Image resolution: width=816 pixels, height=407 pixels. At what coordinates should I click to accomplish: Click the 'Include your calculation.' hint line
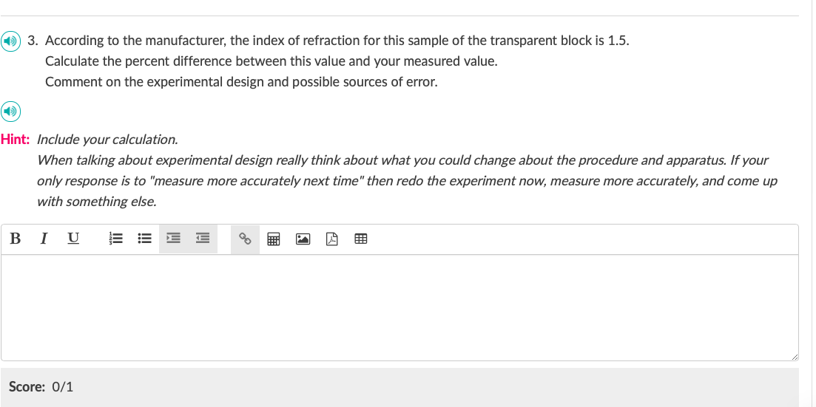click(107, 140)
